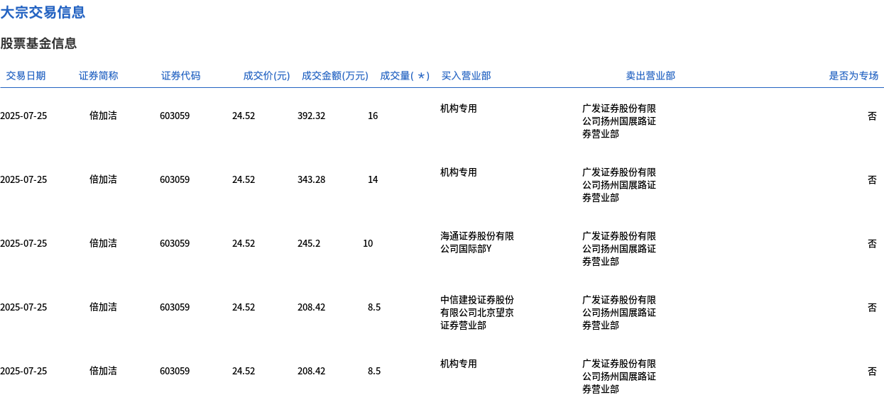Sort by the 交易日期 column header
Image resolution: width=884 pixels, height=407 pixels.
[x=26, y=76]
